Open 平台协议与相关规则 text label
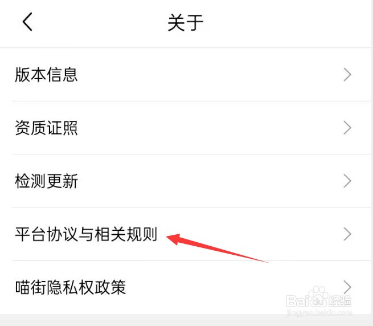This screenshot has width=373, height=326. point(86,234)
